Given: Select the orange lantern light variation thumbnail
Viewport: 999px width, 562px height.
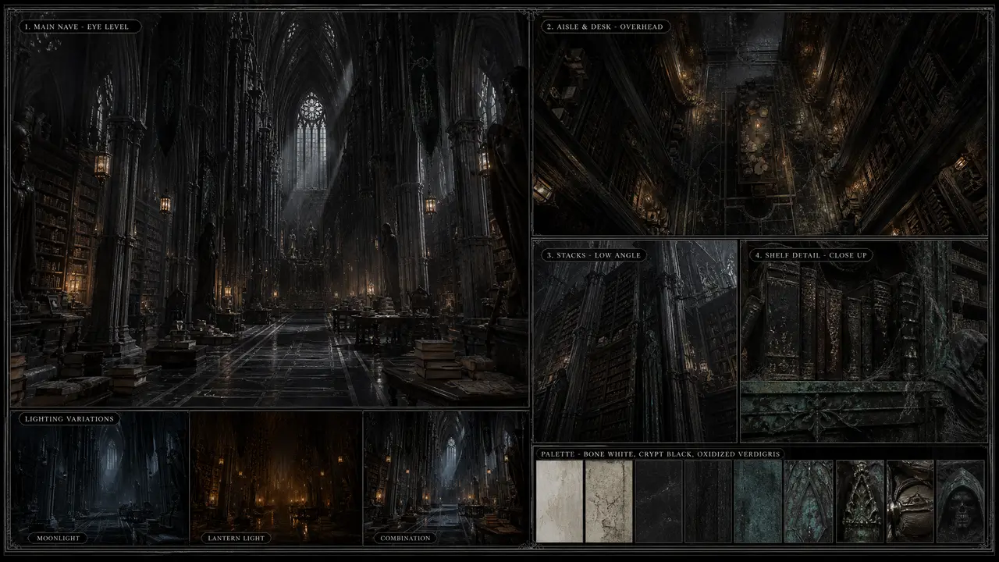Looking at the screenshot, I should click(x=276, y=478).
